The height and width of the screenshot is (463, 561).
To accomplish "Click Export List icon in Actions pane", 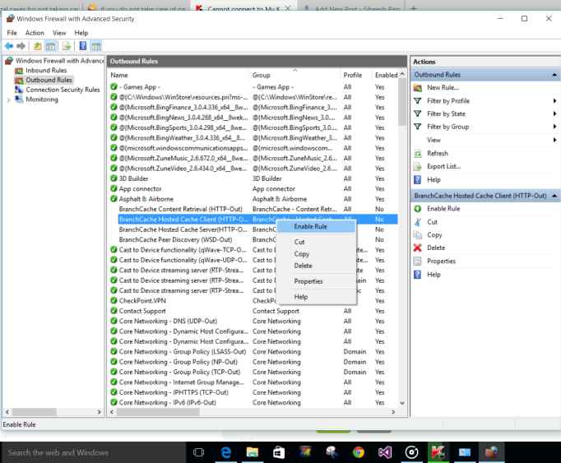I will coord(418,167).
